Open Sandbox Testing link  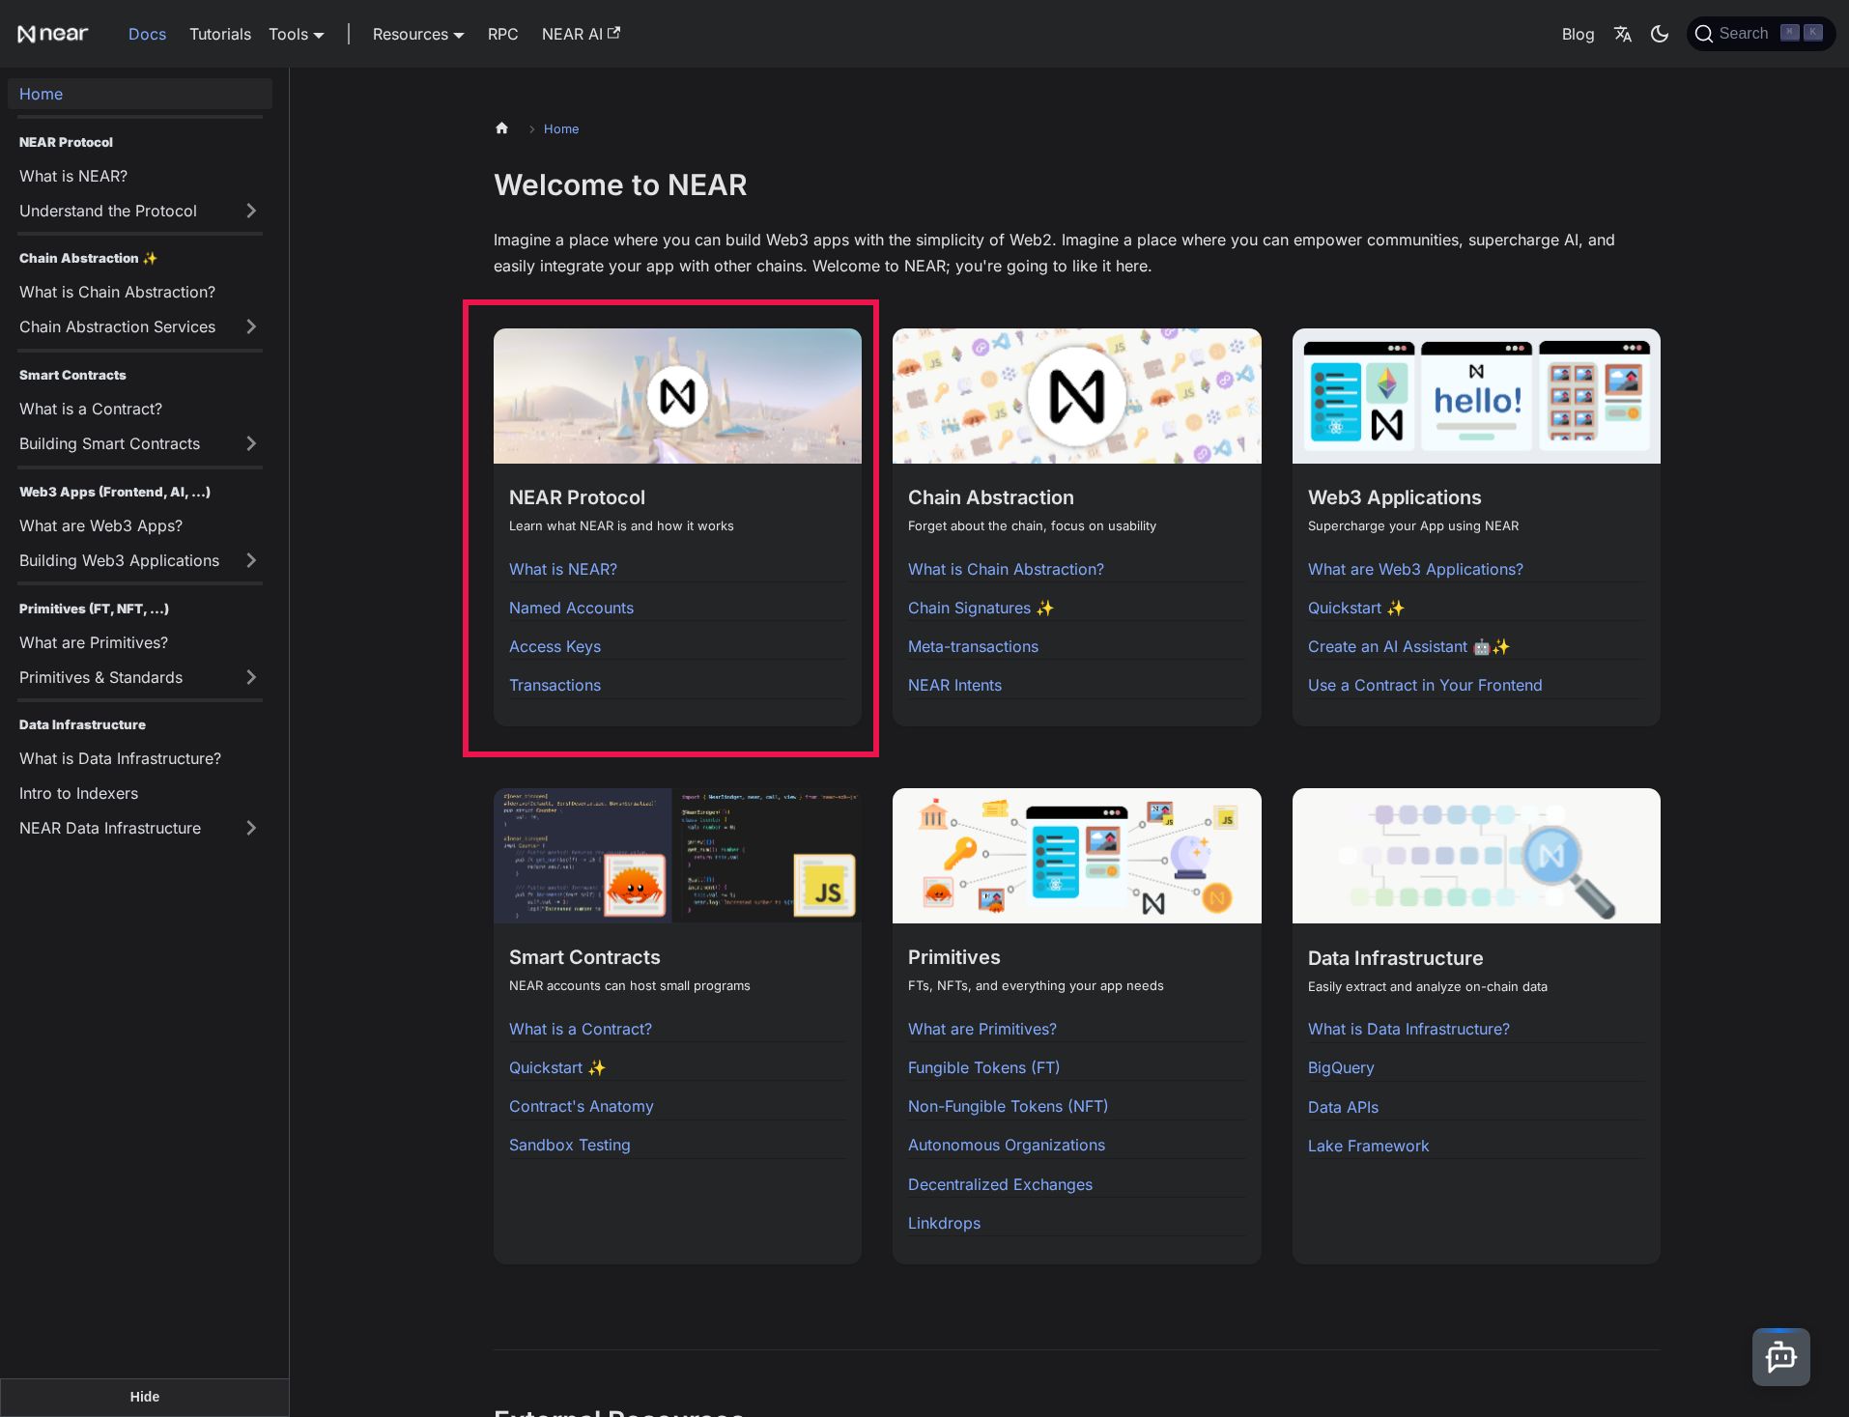coord(569,1145)
